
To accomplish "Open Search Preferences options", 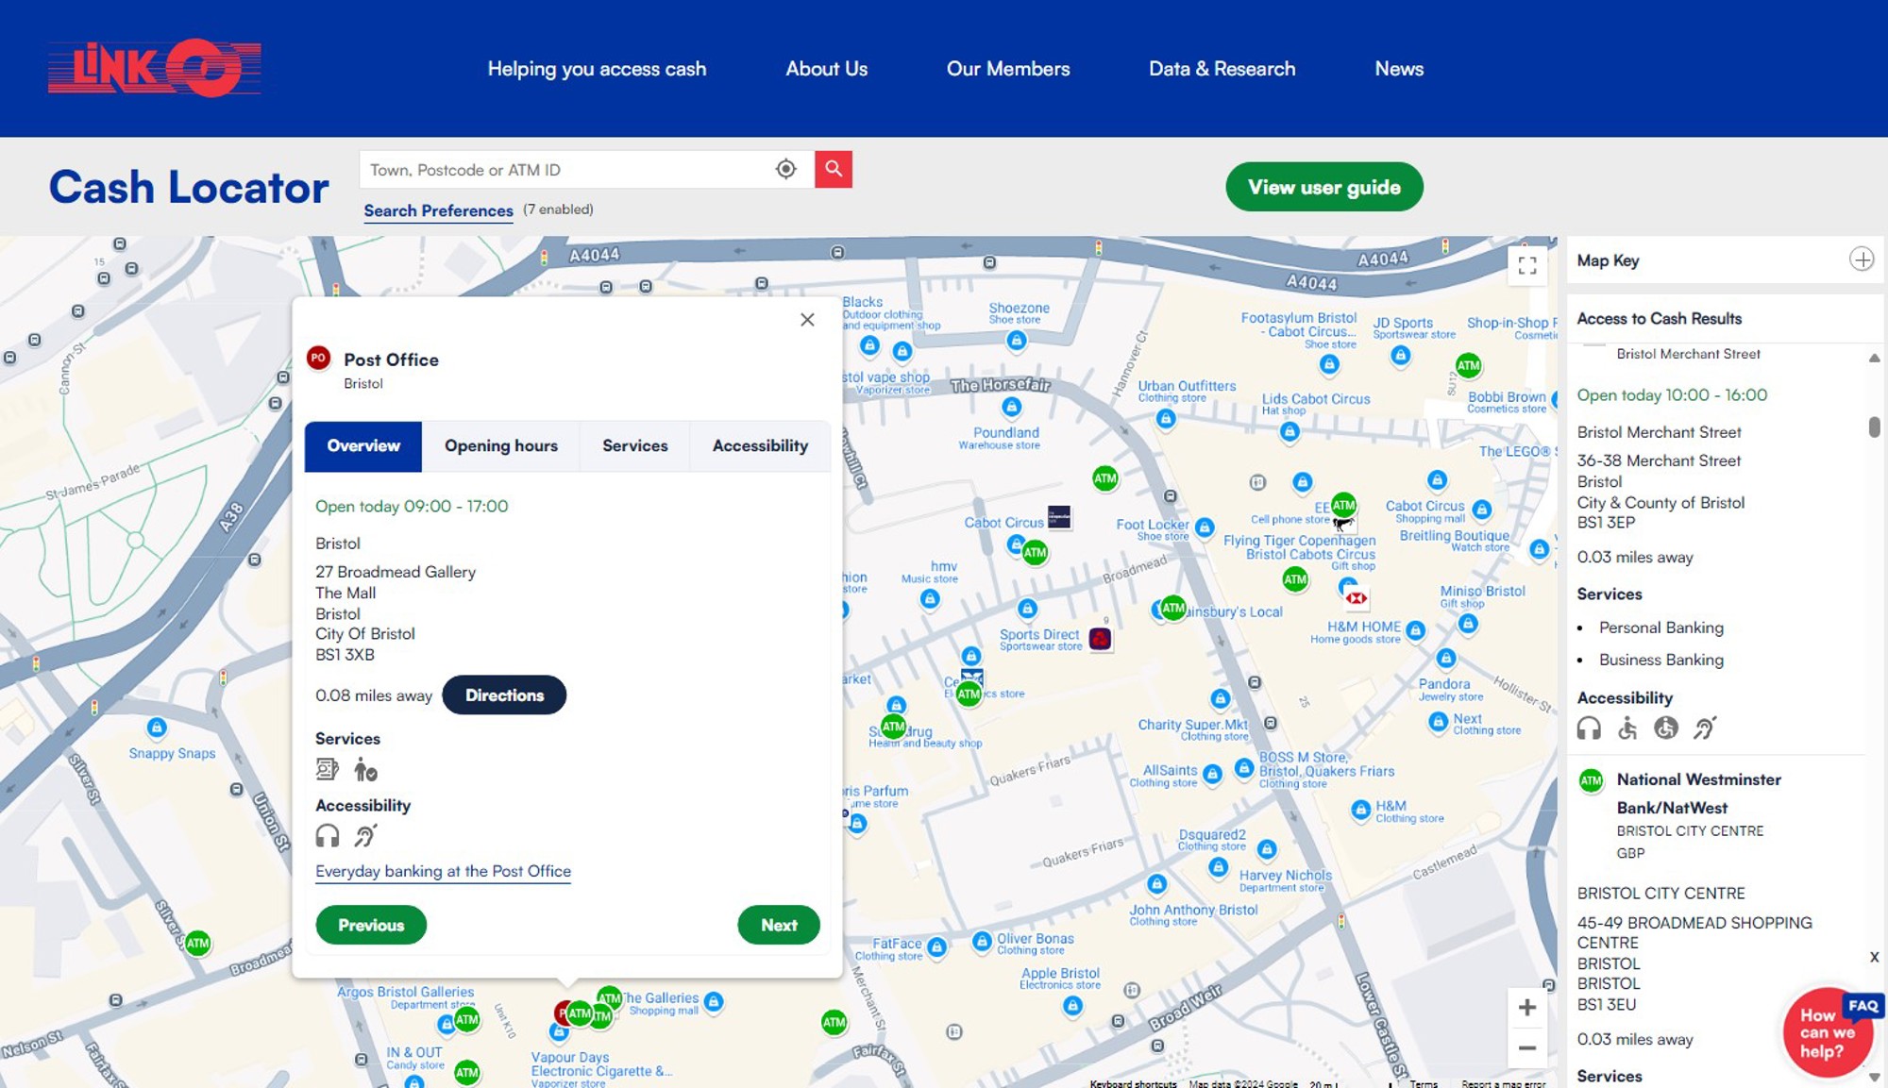I will (438, 210).
